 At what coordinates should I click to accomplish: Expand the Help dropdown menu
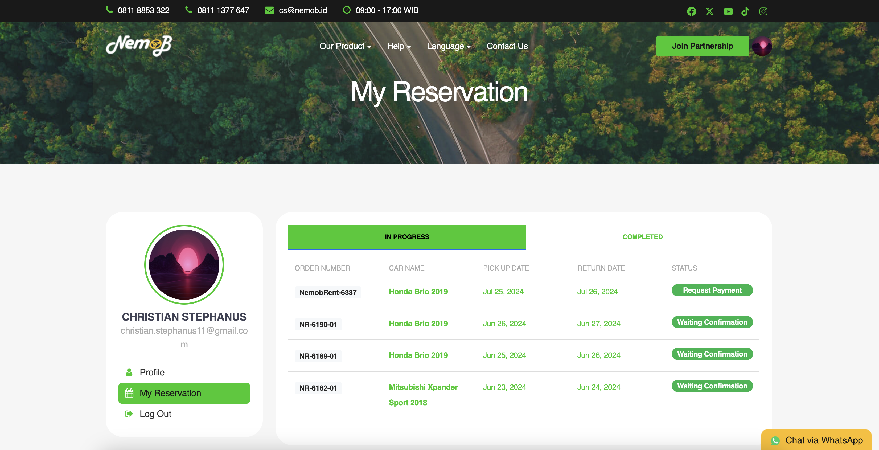[x=399, y=46]
